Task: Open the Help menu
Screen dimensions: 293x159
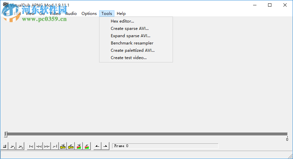Action: [121, 13]
